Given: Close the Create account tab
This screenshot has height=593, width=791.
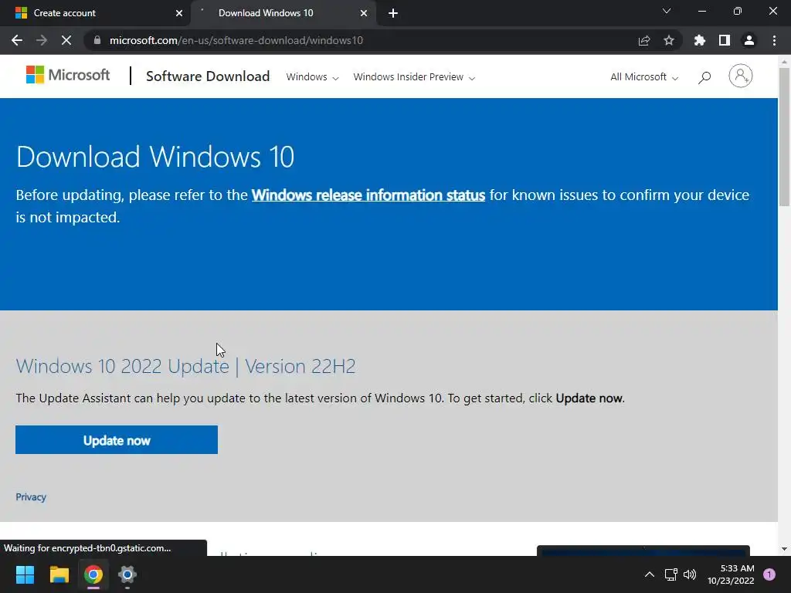Looking at the screenshot, I should pyautogui.click(x=179, y=13).
